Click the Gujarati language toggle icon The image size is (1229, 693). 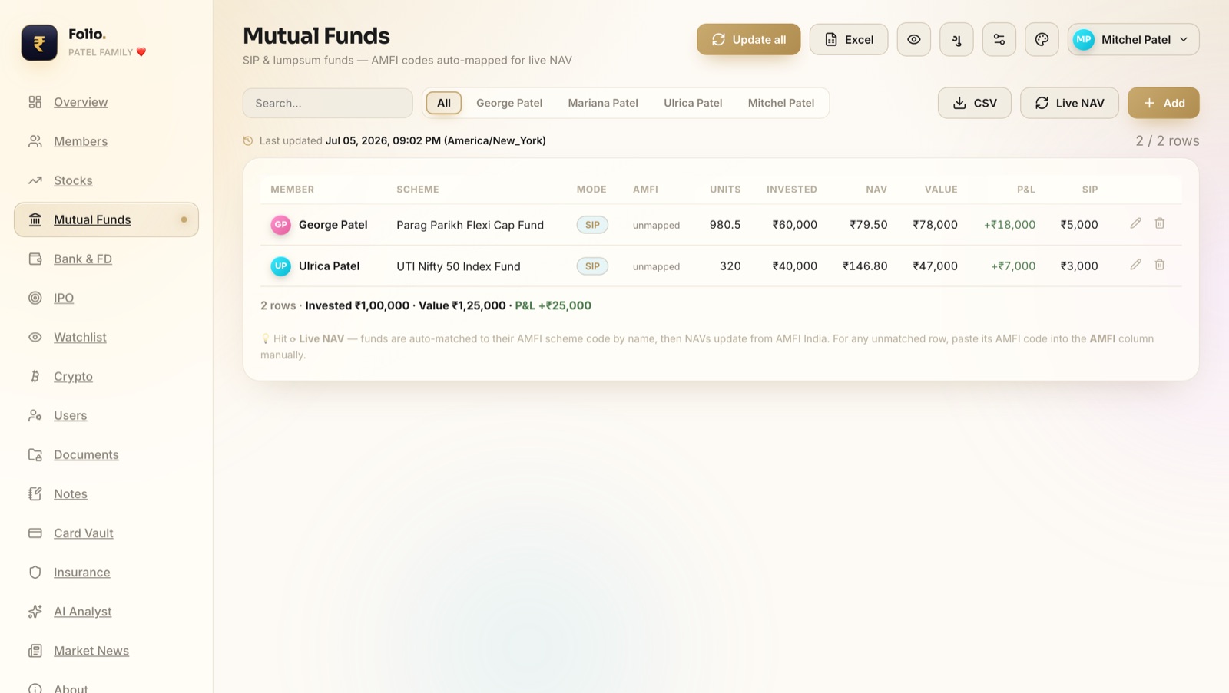(956, 39)
